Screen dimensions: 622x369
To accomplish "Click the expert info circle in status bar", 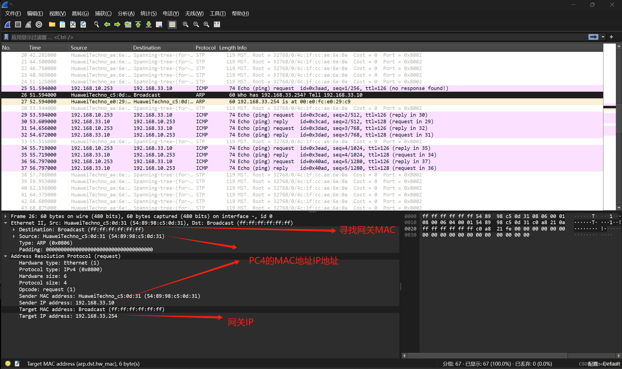I will pos(8,363).
